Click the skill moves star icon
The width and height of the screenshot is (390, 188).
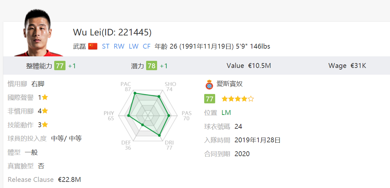pyautogui.click(x=45, y=125)
